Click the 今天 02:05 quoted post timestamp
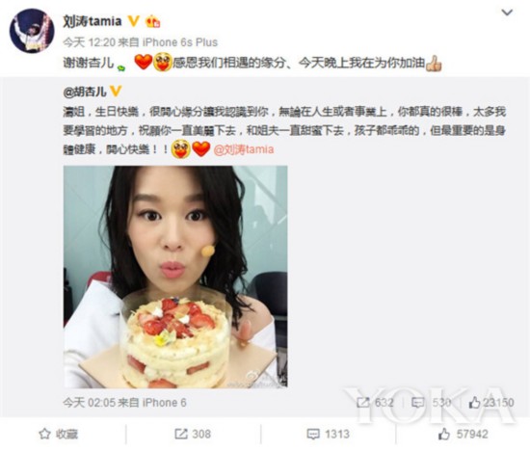 click(89, 403)
